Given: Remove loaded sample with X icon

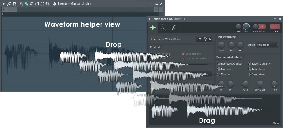Looking at the screenshot, I should [210, 39].
